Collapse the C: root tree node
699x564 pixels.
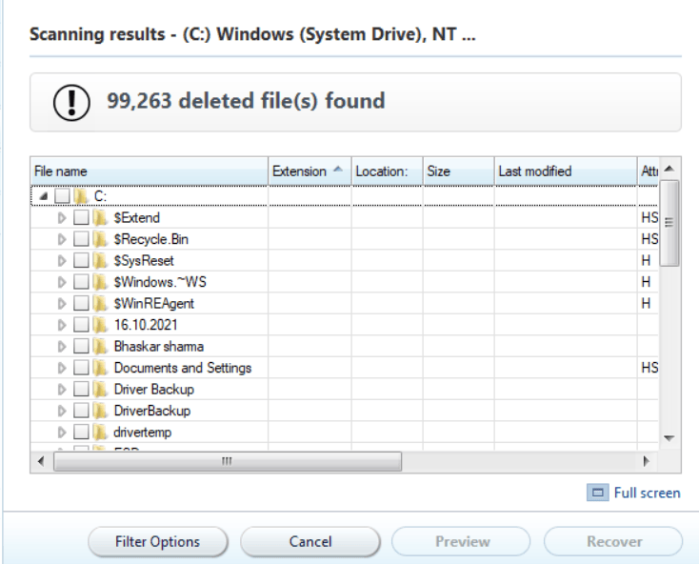[x=43, y=196]
